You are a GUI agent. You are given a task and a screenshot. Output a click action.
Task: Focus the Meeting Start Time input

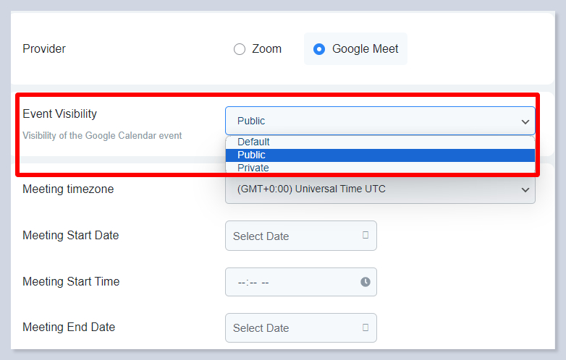point(290,282)
